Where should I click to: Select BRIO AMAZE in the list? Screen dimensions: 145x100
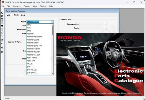coord(39,70)
